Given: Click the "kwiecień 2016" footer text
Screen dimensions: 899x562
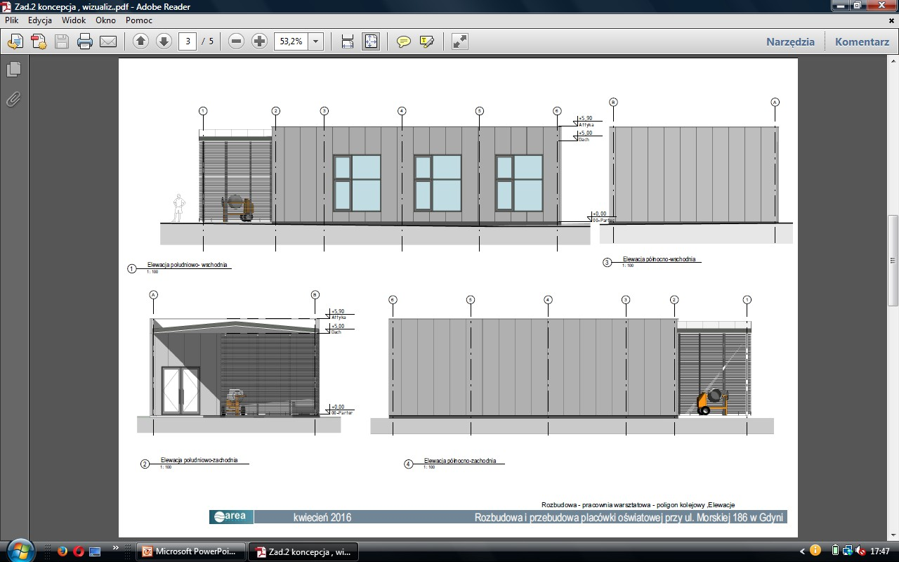Looking at the screenshot, I should [x=322, y=518].
